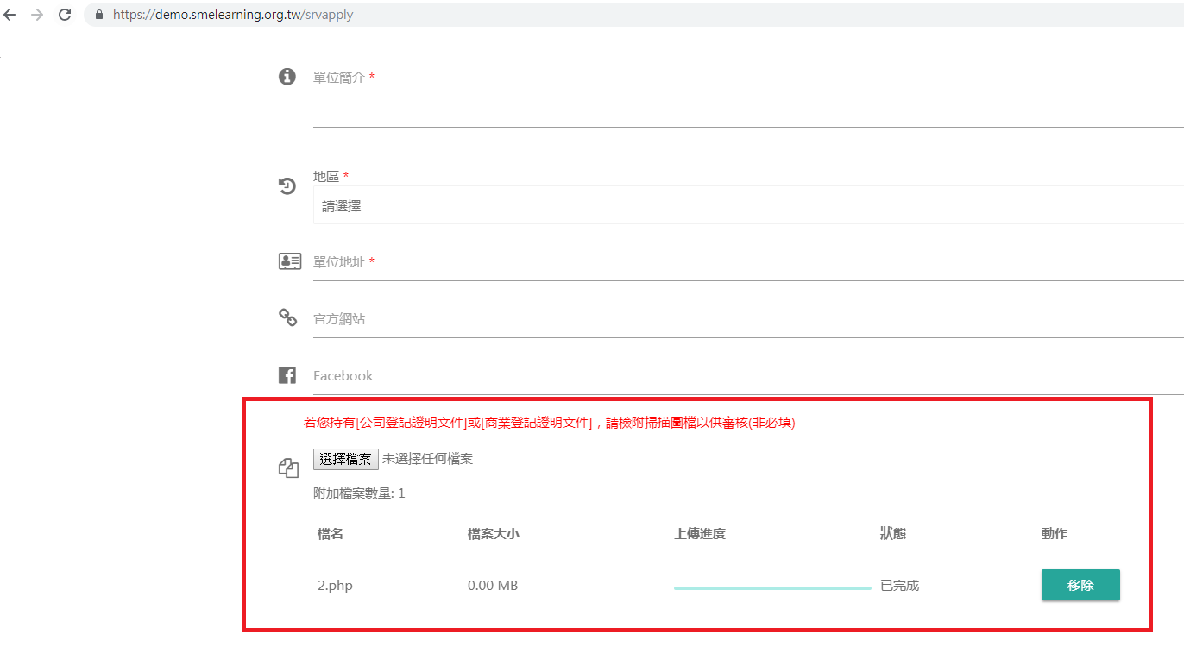The width and height of the screenshot is (1184, 653).
Task: Click the 狀態 column header
Action: coord(893,534)
